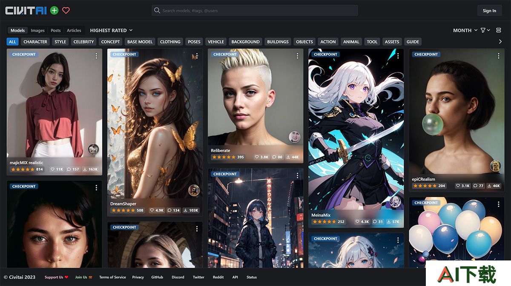Image resolution: width=511 pixels, height=286 pixels.
Task: Select the BUILDINGS category filter
Action: (x=278, y=42)
